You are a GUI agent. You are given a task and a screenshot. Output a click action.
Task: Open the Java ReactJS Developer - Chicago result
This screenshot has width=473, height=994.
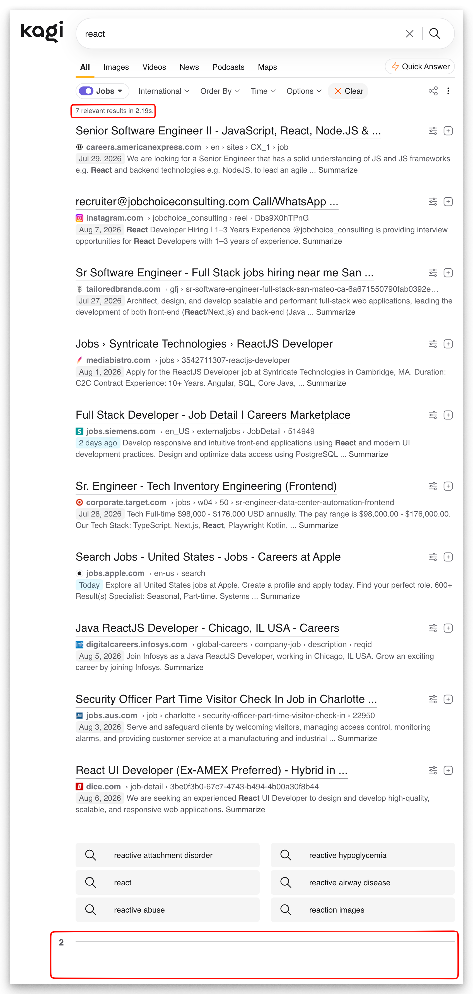[x=207, y=628]
